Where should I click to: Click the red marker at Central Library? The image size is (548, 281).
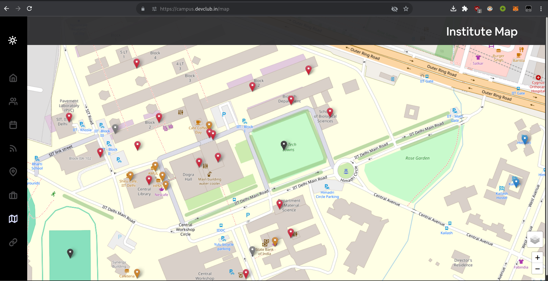149,180
